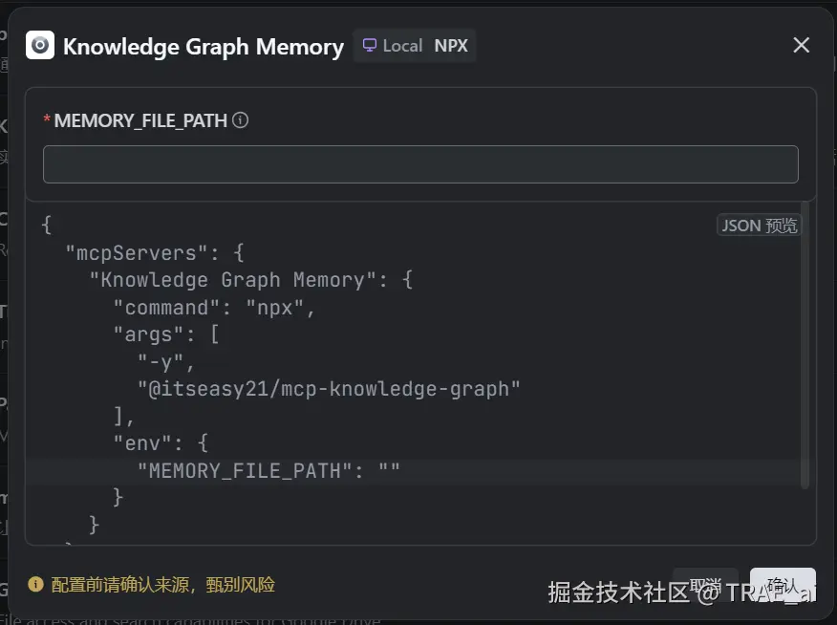Screen dimensions: 837x625
Task: Click the Local monitor icon
Action: coord(370,45)
